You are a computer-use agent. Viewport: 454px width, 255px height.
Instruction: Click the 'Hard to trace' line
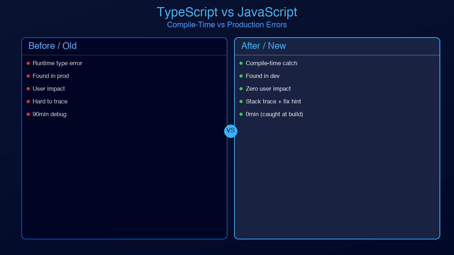pos(50,102)
